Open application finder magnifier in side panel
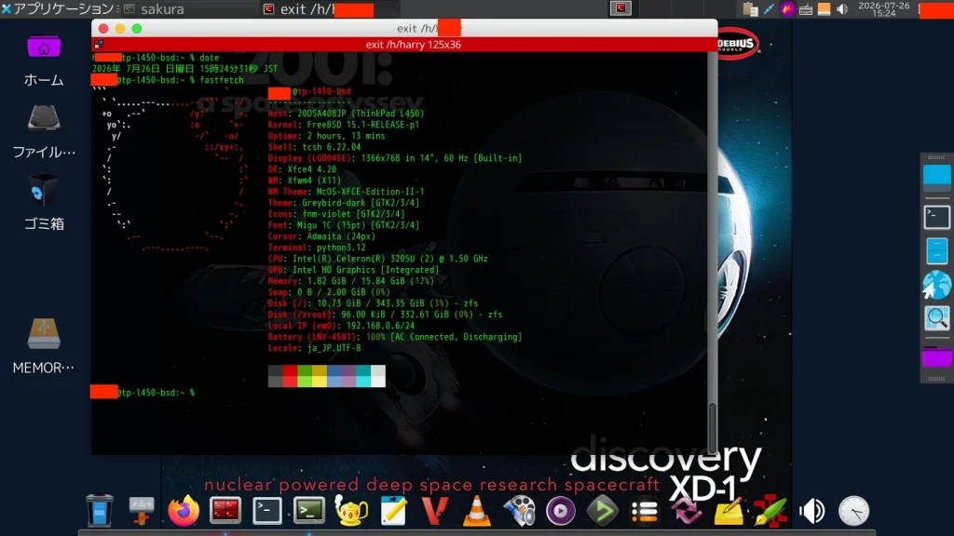Image resolution: width=954 pixels, height=536 pixels. point(937,318)
